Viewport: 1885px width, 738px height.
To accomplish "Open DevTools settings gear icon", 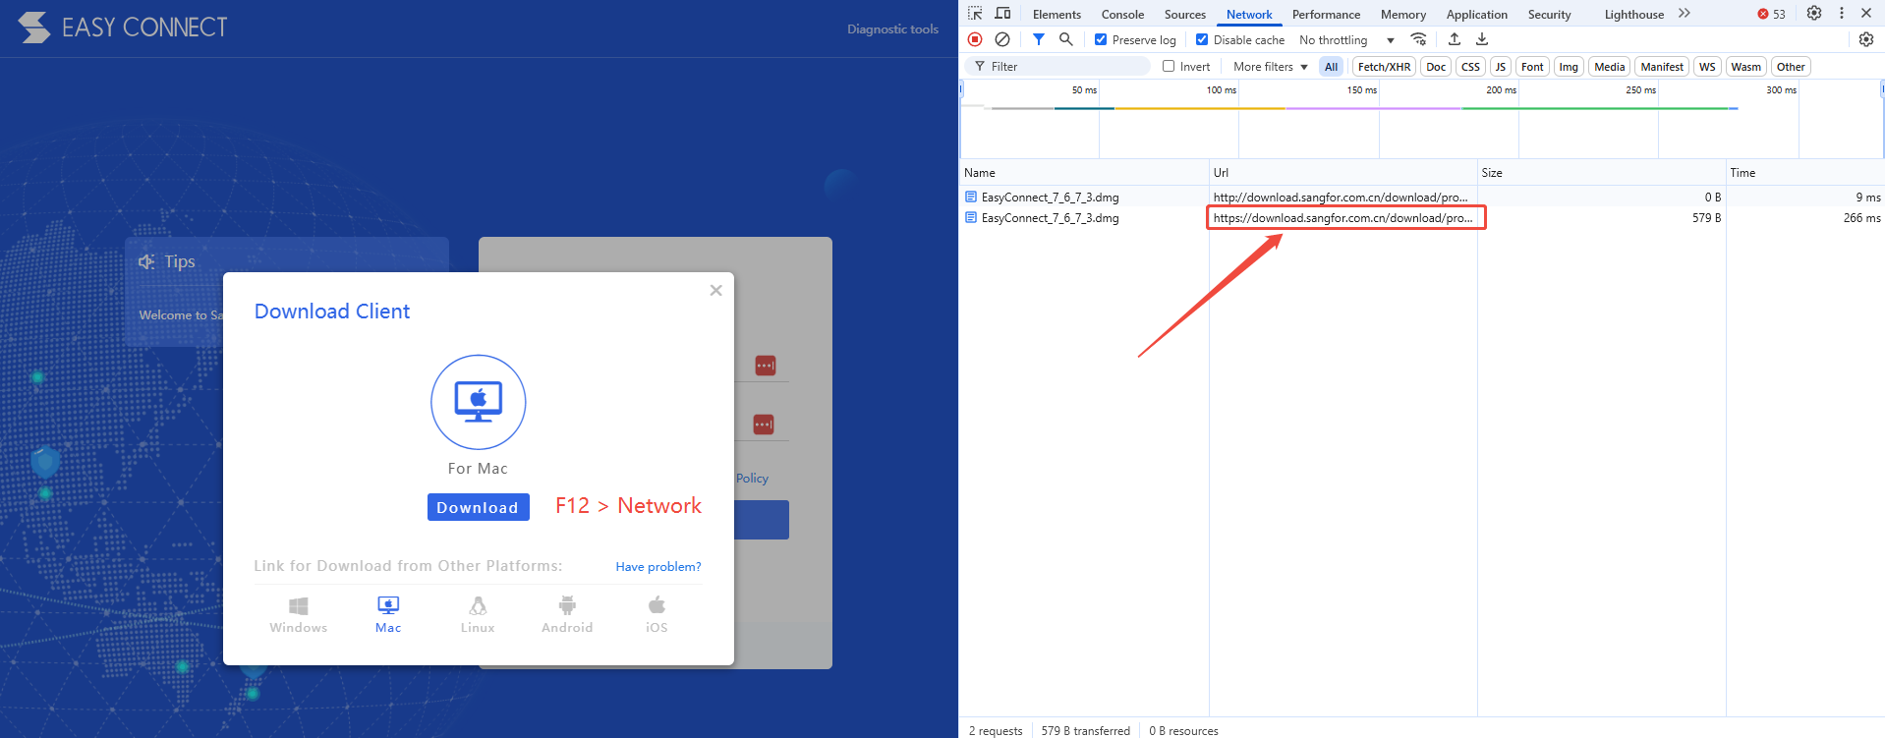I will click(1814, 13).
